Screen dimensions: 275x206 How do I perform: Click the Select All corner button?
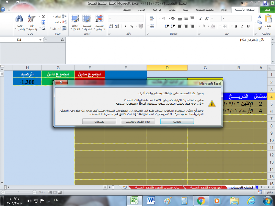pos(270,68)
